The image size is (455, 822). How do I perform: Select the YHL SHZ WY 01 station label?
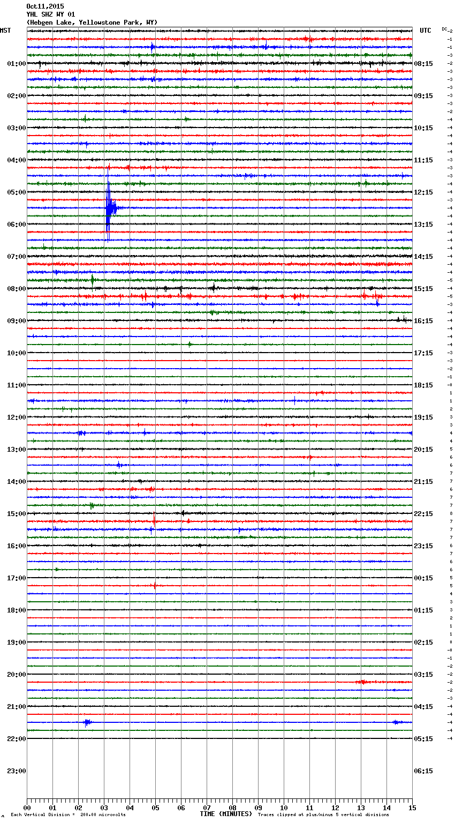point(51,14)
